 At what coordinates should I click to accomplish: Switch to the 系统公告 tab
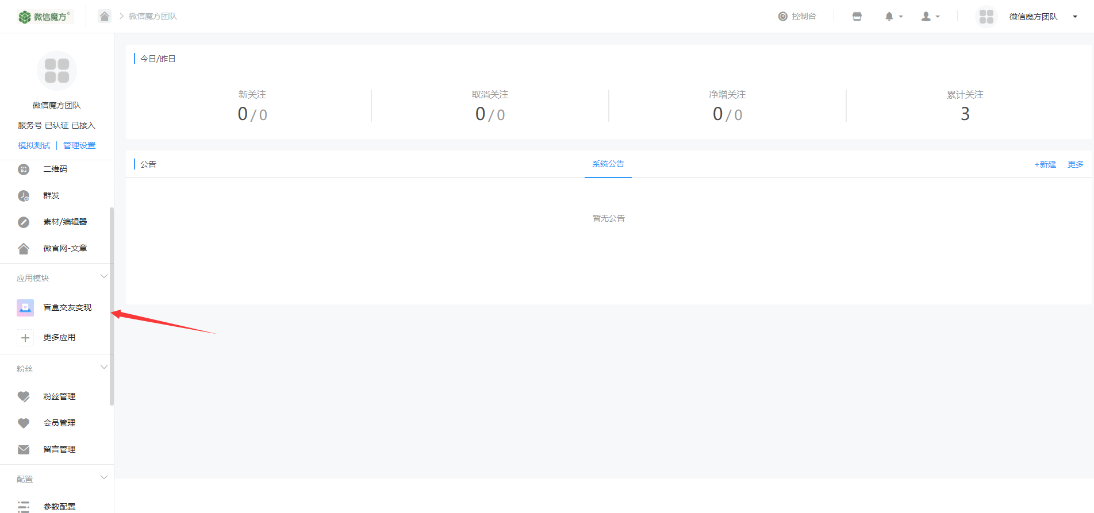tap(608, 164)
